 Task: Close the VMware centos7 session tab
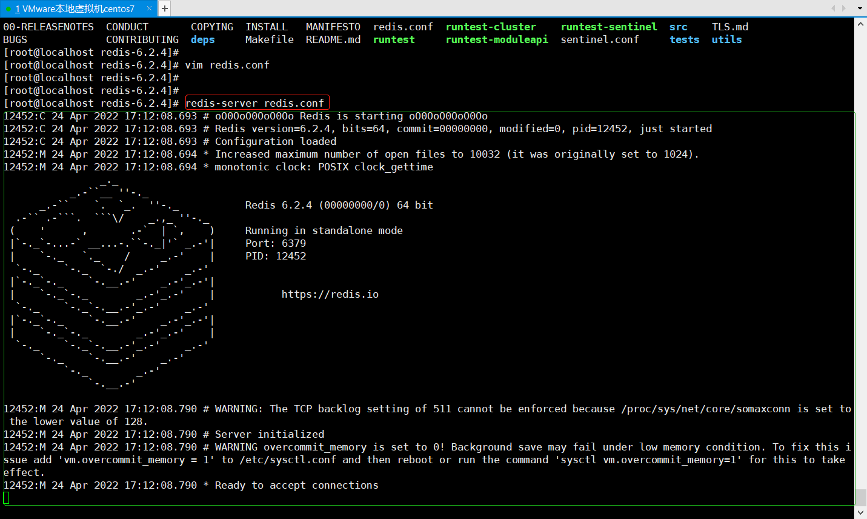149,8
